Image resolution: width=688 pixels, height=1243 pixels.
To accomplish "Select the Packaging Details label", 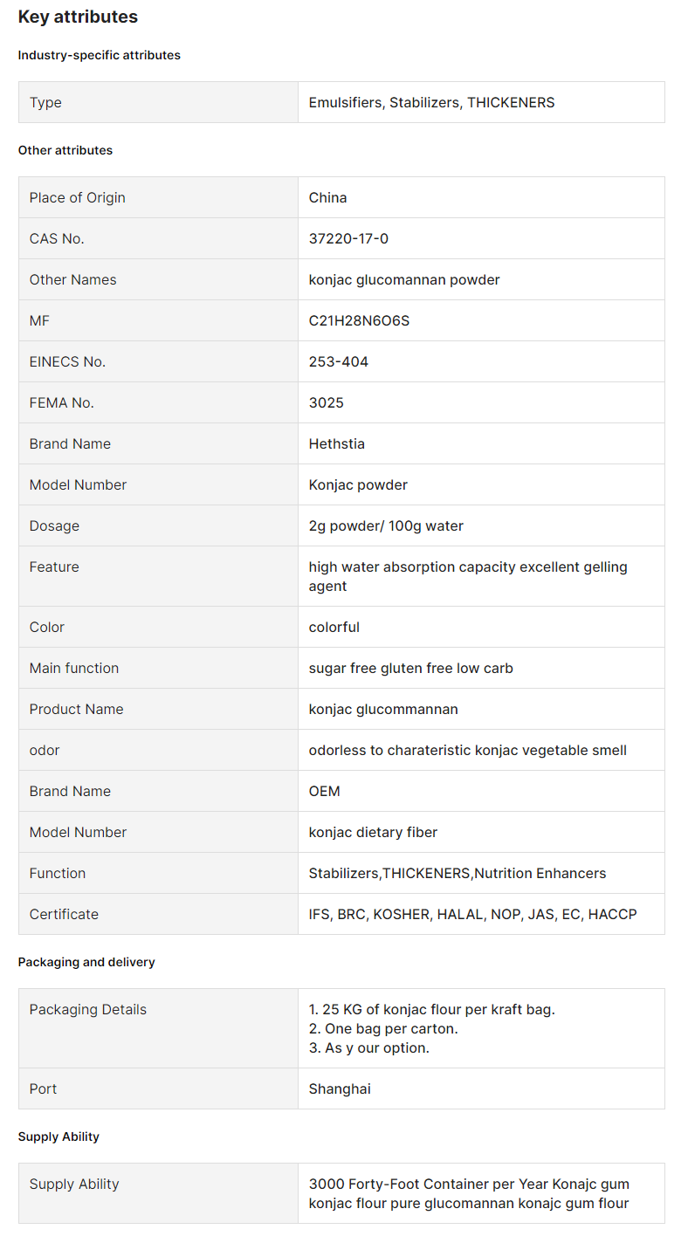I will 88,1009.
